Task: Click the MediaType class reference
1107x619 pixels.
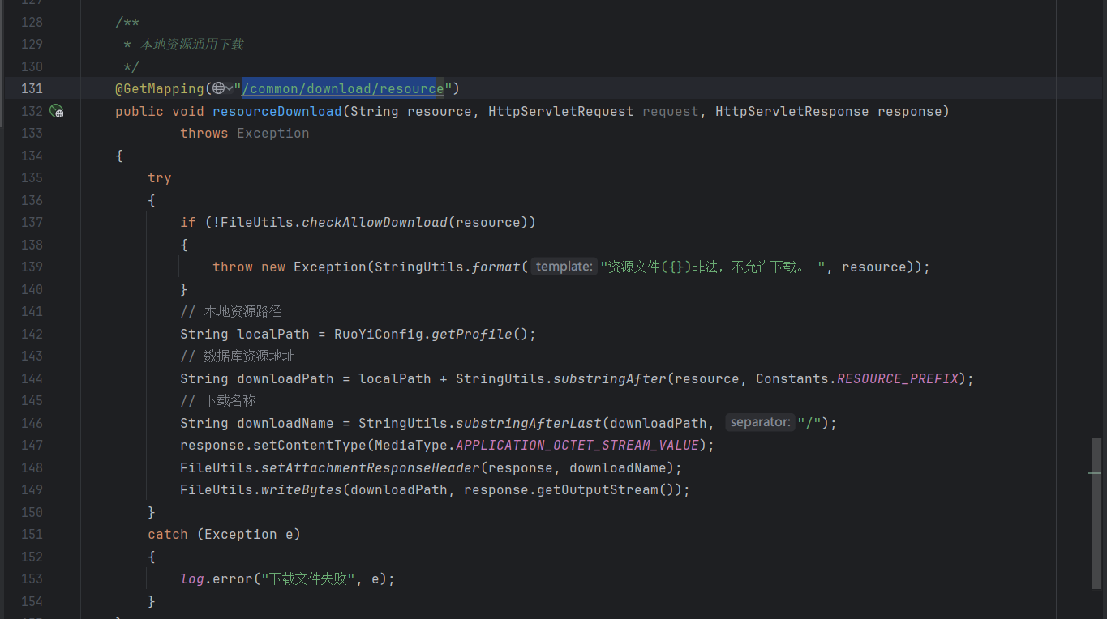Action: (411, 445)
